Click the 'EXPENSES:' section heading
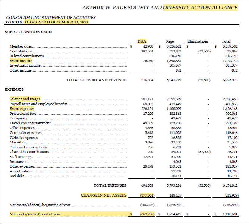 14,89
